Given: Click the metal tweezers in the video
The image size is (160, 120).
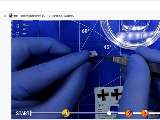Looking at the screenshot, I should tap(120, 59).
